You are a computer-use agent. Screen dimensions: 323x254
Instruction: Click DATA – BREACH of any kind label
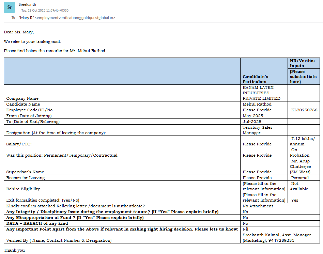tap(37, 223)
